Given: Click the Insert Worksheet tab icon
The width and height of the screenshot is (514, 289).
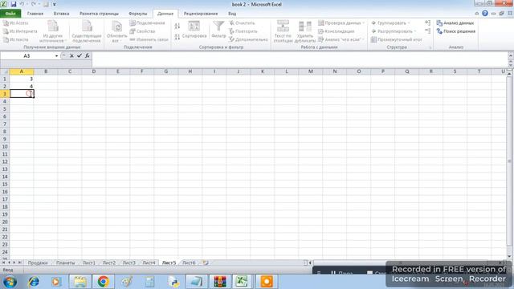Looking at the screenshot, I should [206, 263].
